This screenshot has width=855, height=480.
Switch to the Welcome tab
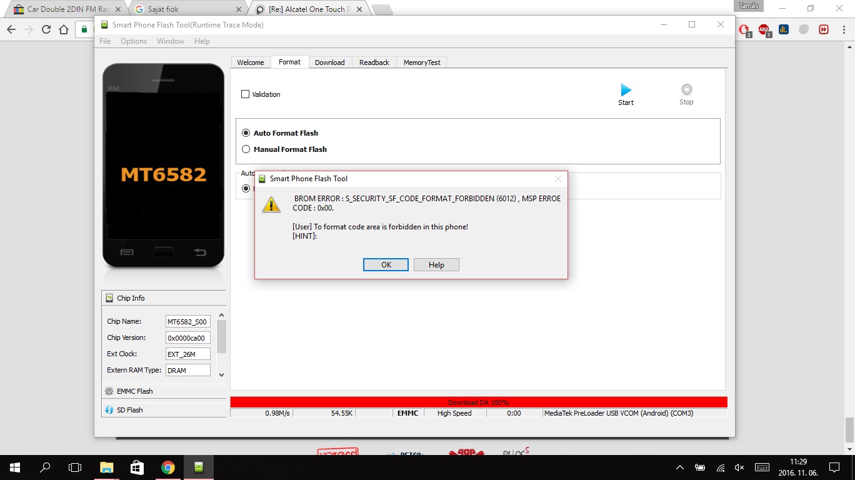coord(251,62)
